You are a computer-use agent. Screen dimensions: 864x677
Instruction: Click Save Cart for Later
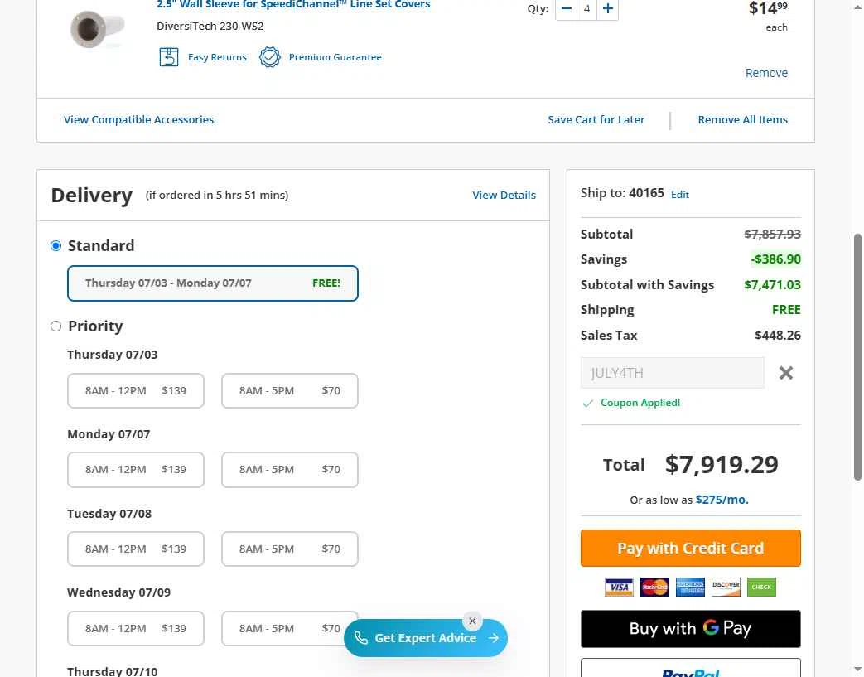(x=596, y=119)
